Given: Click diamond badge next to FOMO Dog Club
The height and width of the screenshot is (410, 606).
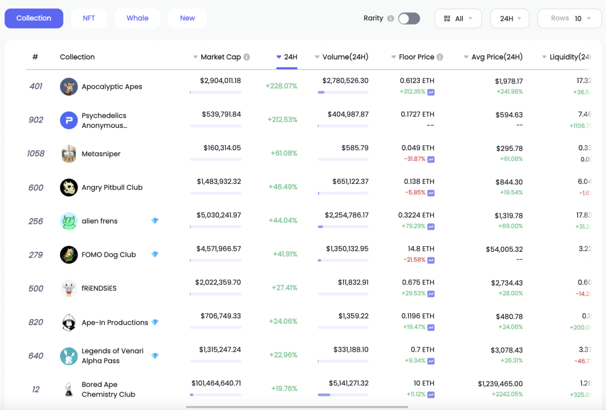Looking at the screenshot, I should pyautogui.click(x=155, y=254).
